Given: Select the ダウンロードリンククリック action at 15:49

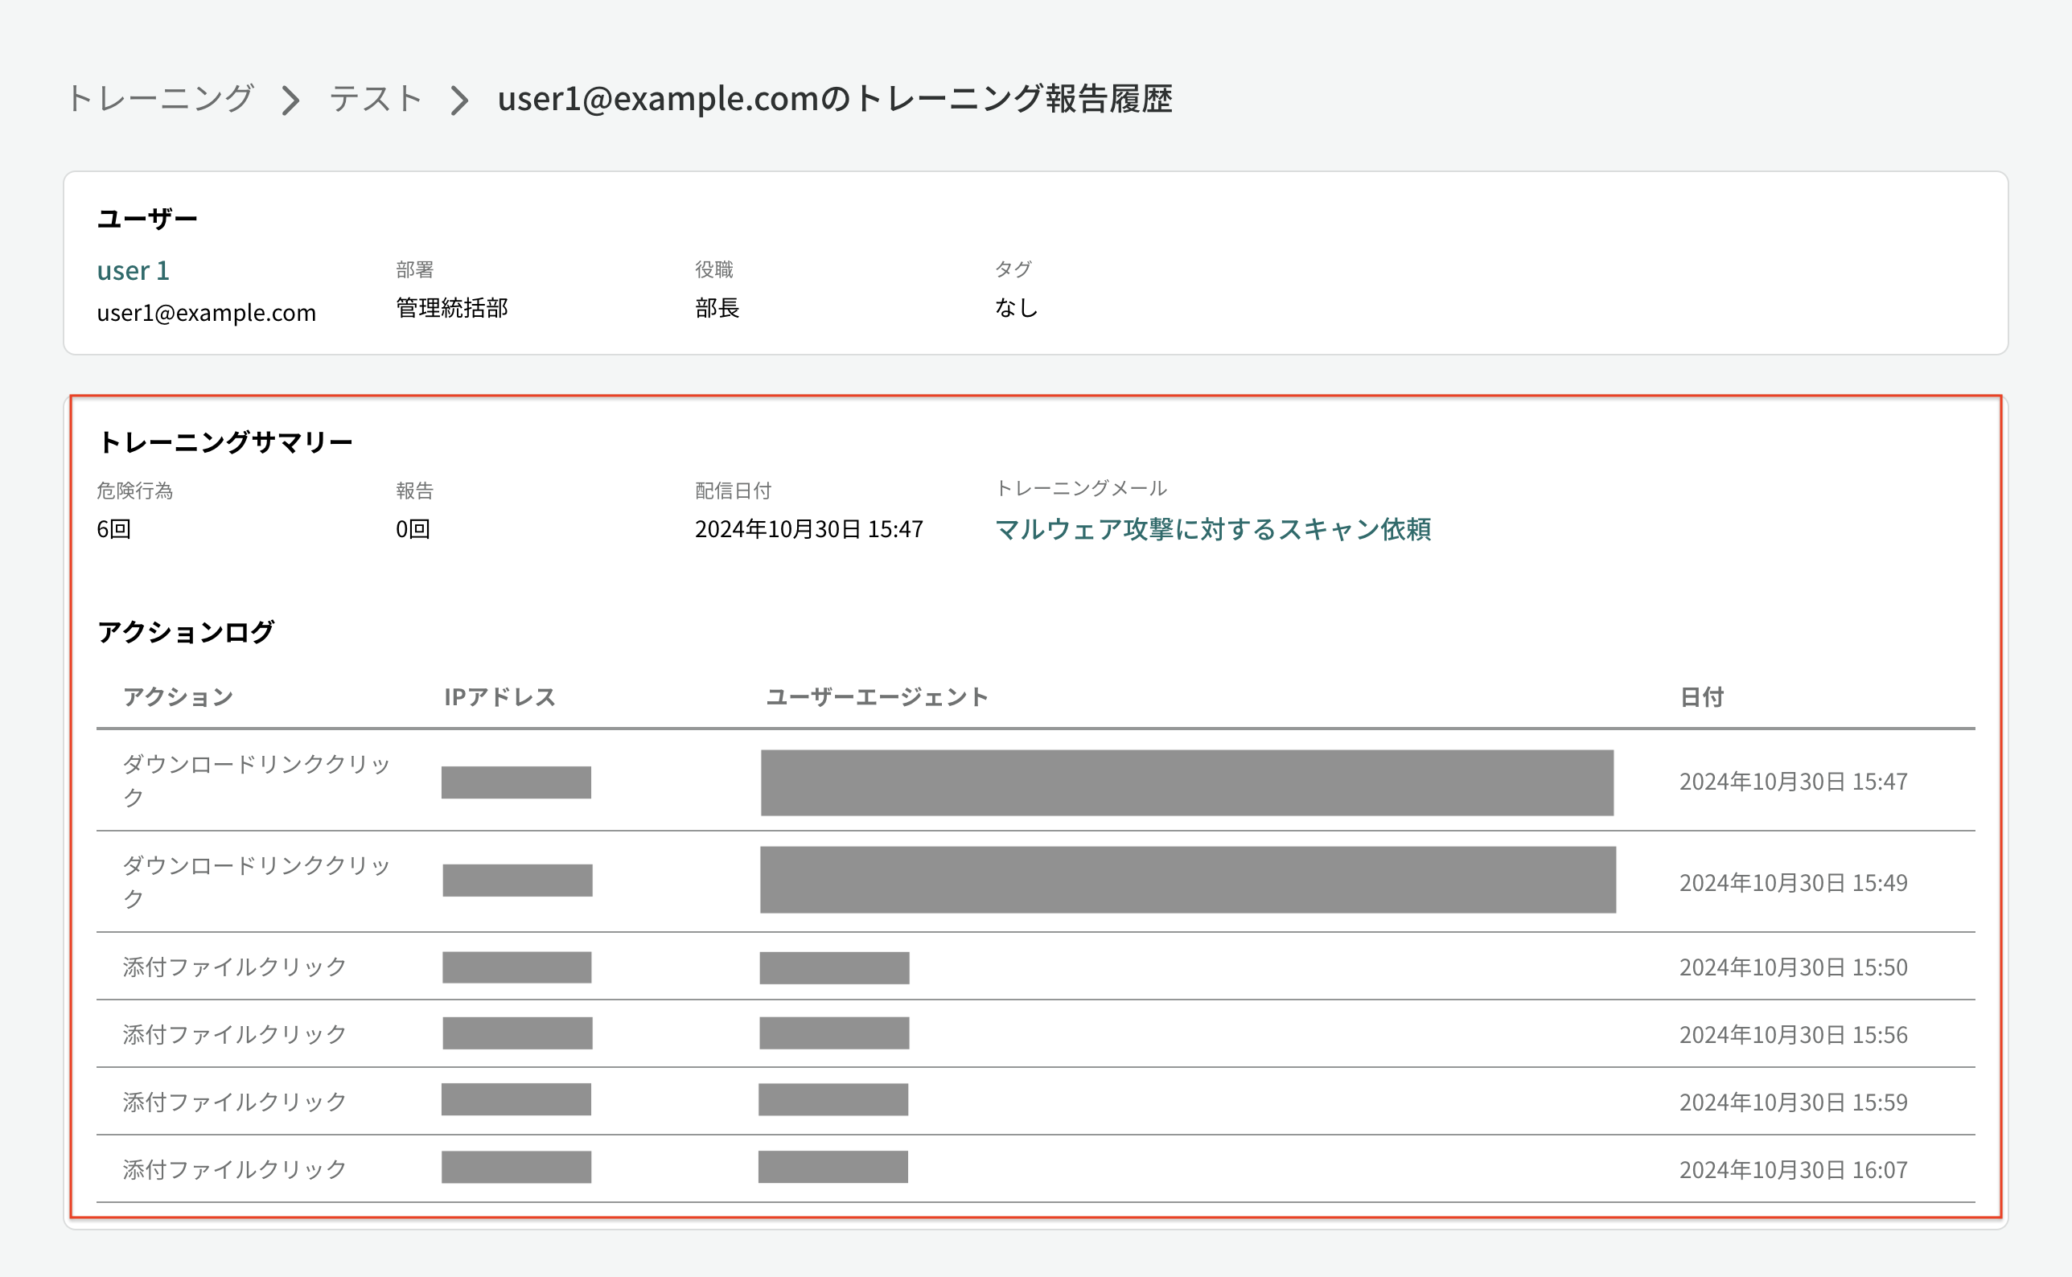Looking at the screenshot, I should pyautogui.click(x=256, y=881).
